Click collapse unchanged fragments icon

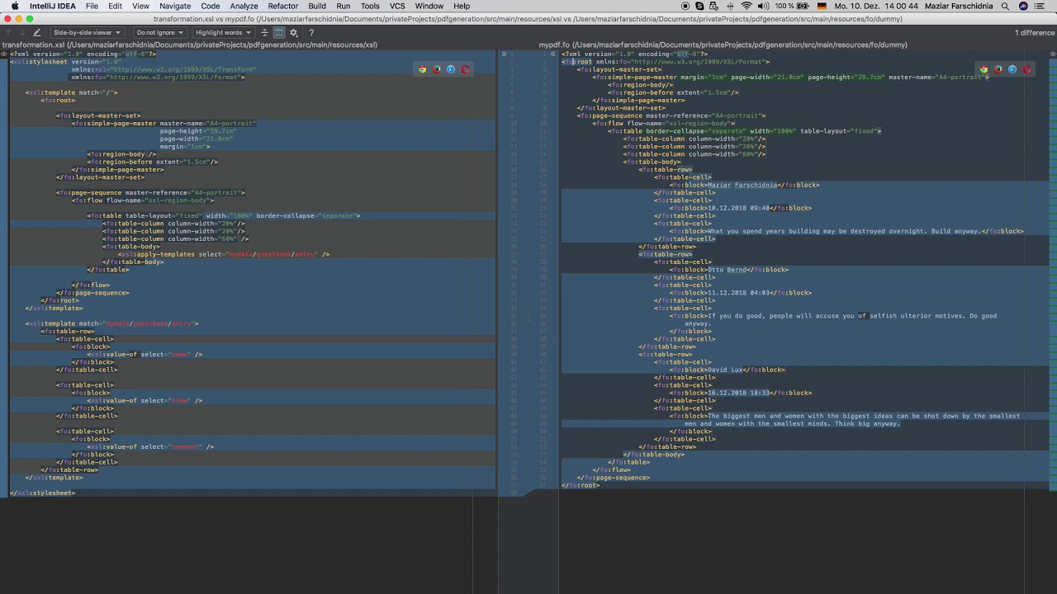click(264, 33)
